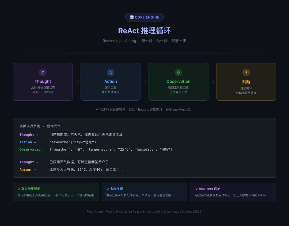This screenshot has width=289, height=226.
Task: Click text LLM 分析当前状态
Action: (43, 88)
